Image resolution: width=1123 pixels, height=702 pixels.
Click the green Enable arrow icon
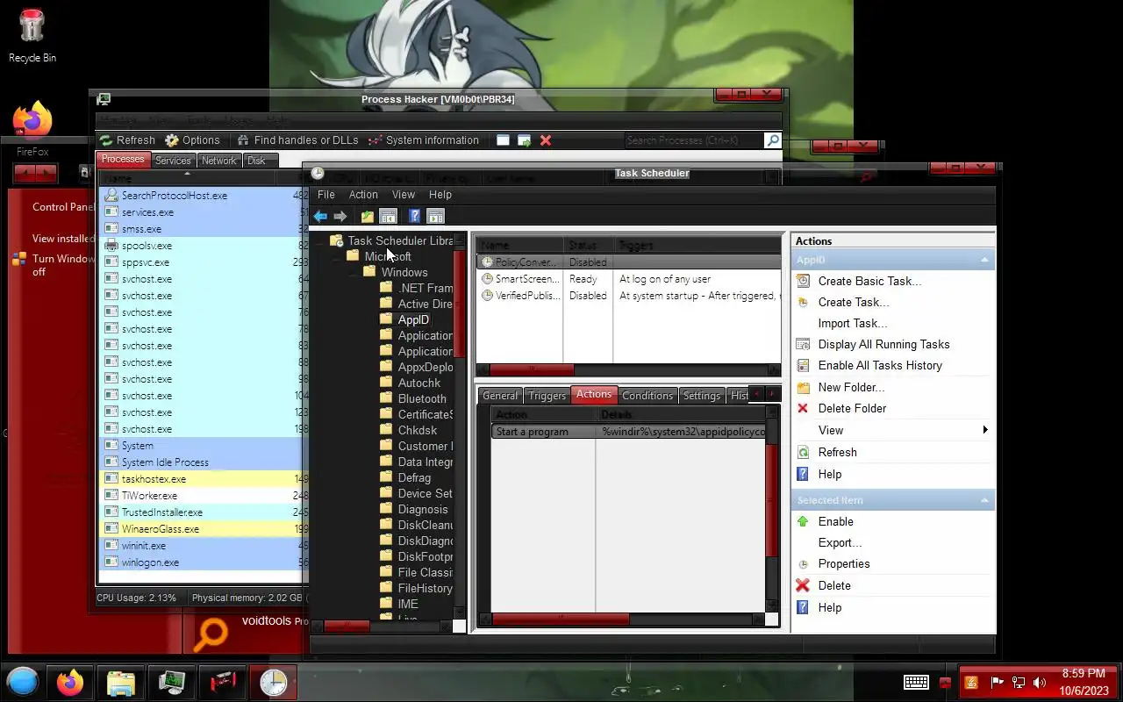coord(803,521)
